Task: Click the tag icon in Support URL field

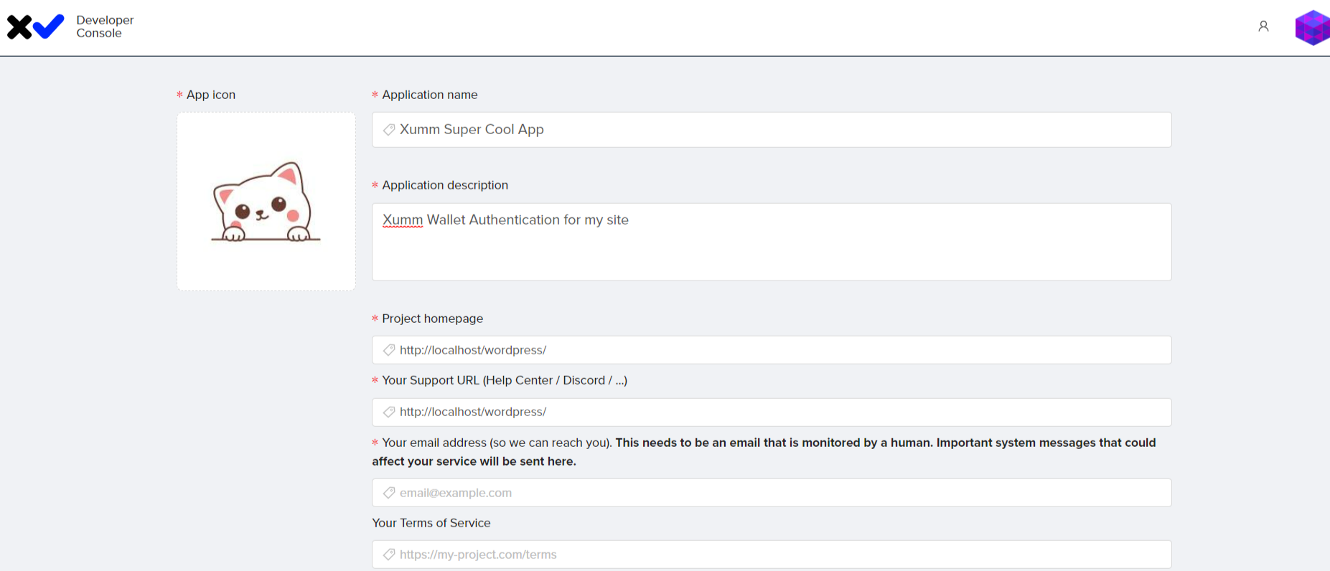Action: (x=389, y=412)
